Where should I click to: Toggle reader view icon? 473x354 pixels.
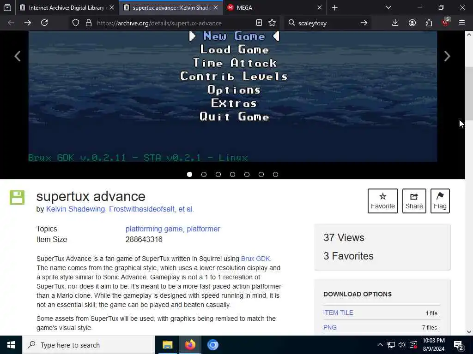tap(259, 23)
